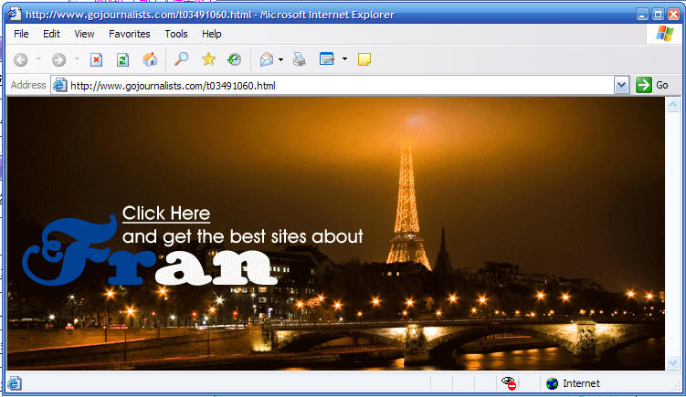Open the Favorites star panel
This screenshot has width=686, height=397.
(x=208, y=60)
